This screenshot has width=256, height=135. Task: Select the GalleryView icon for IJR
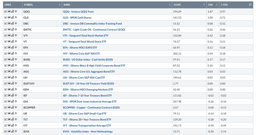[9, 113]
